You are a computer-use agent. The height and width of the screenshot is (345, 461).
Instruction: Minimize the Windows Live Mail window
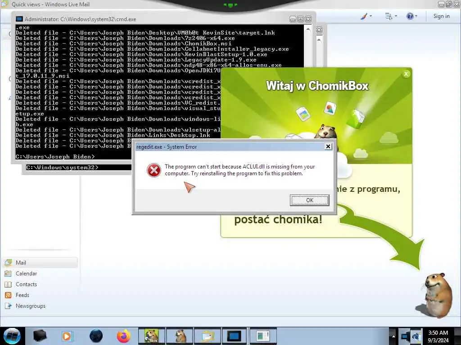441,4
